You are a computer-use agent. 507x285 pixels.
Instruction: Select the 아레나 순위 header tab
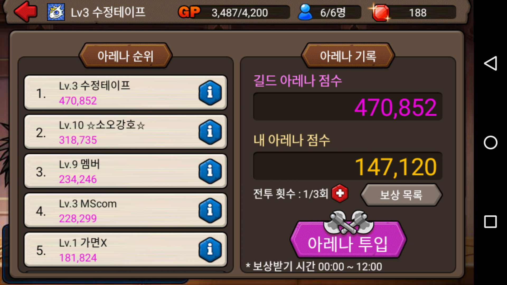click(125, 56)
